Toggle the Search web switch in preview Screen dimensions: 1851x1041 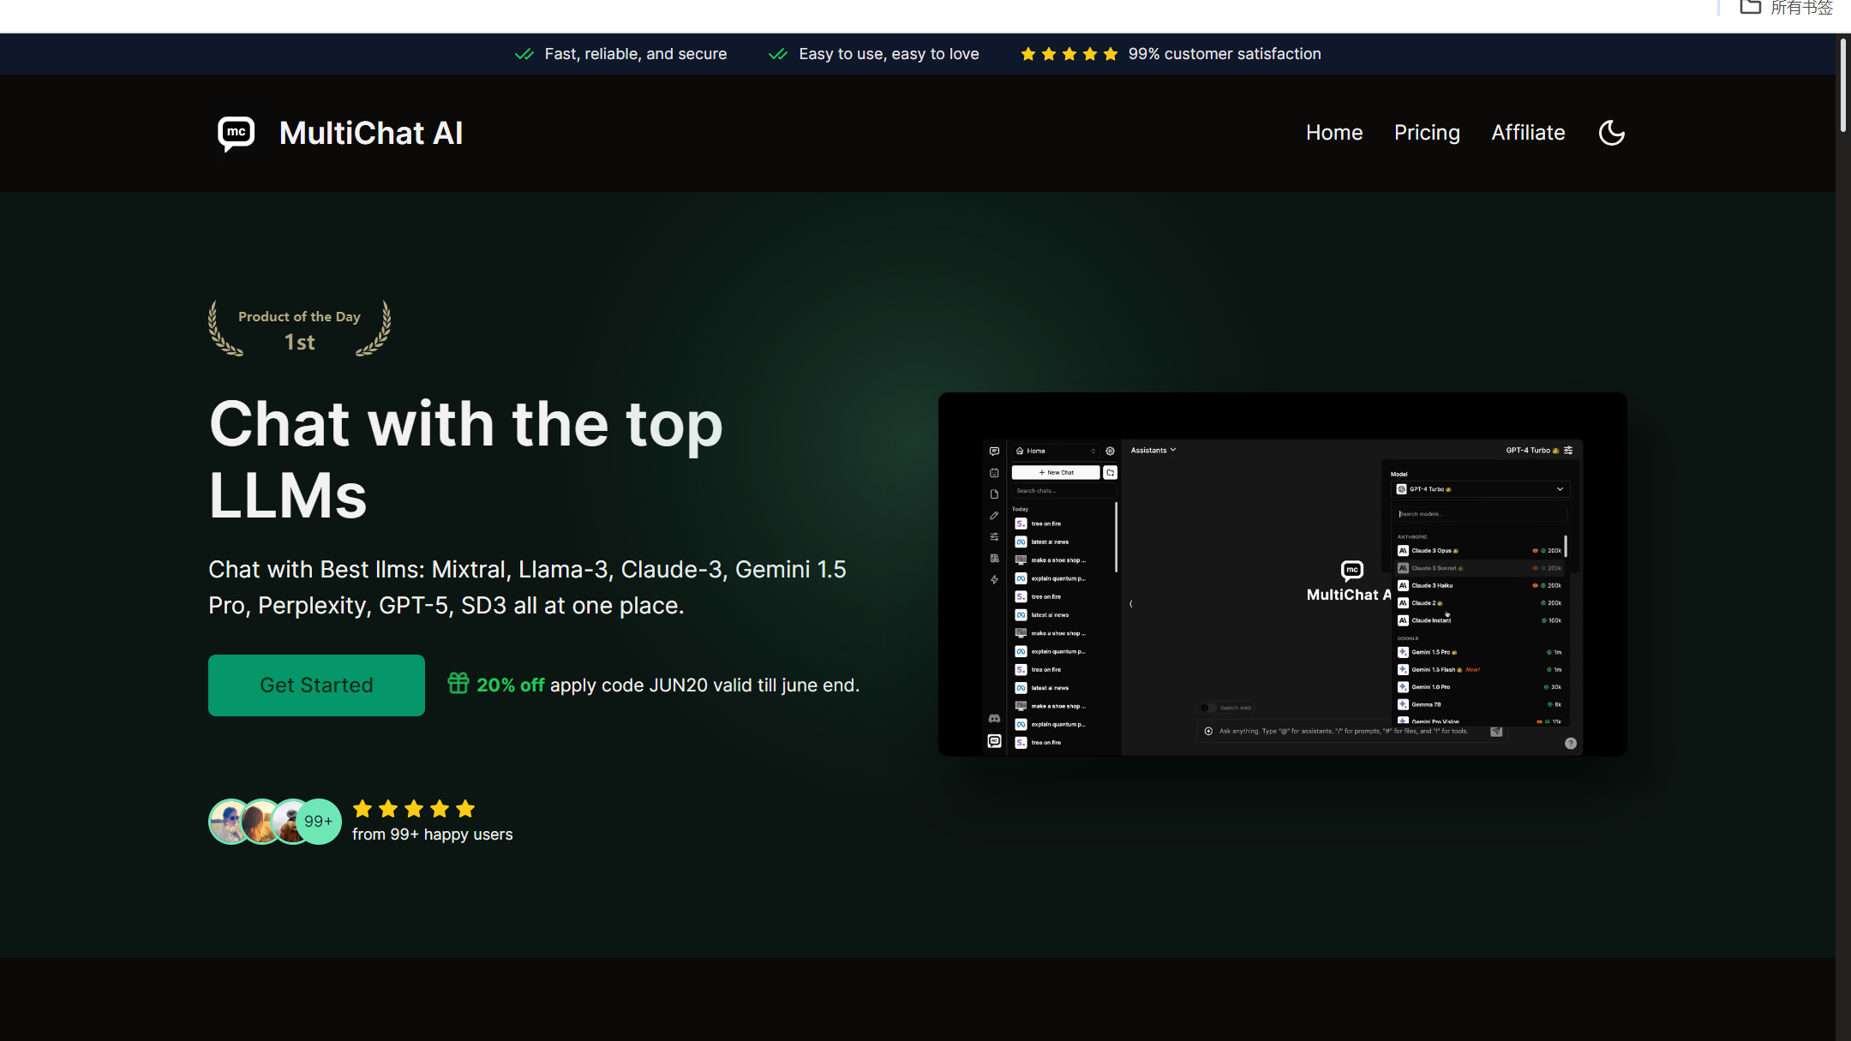pos(1207,708)
